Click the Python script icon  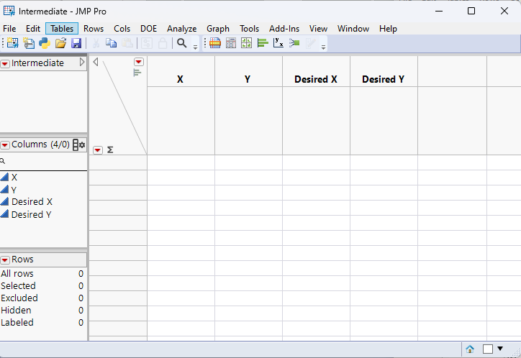pos(45,43)
